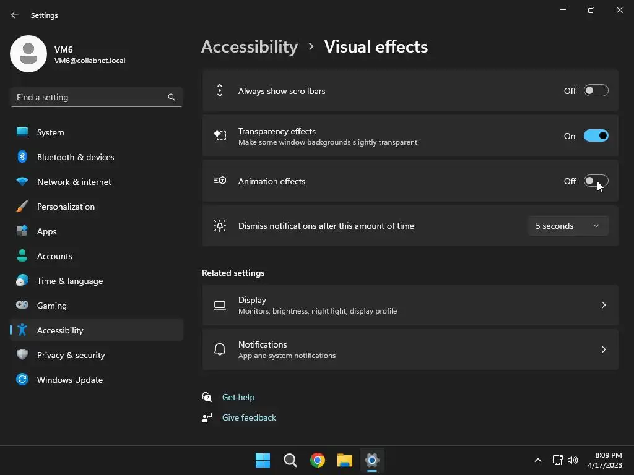Click the taskbar search icon
This screenshot has height=475, width=634.
point(290,460)
